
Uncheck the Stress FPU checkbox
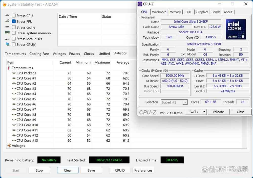pyautogui.click(x=14, y=21)
